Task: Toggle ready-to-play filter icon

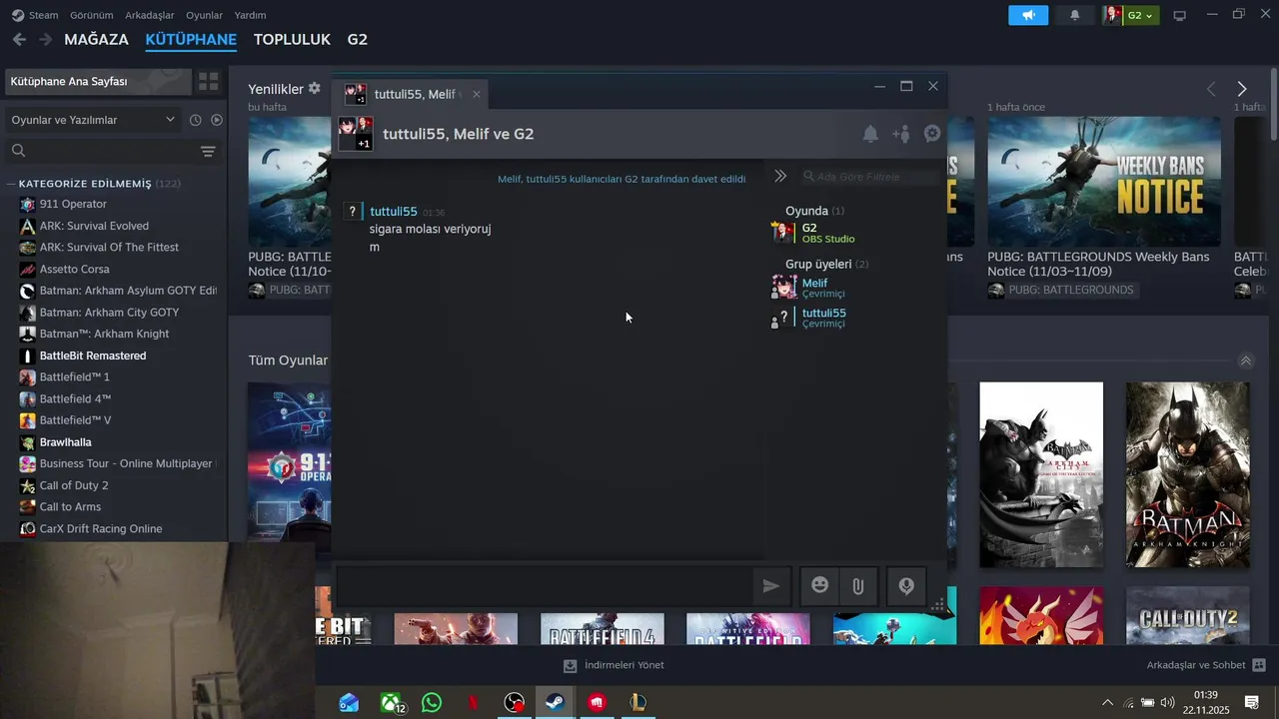Action: tap(217, 120)
